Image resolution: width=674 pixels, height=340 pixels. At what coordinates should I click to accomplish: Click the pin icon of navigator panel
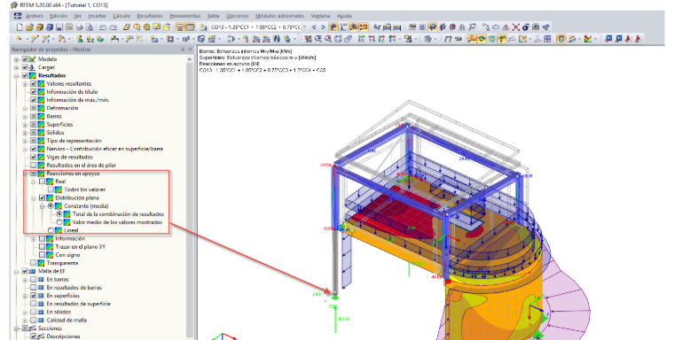click(183, 50)
